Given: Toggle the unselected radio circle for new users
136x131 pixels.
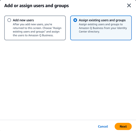Looking at the screenshot, I should 9,20.
